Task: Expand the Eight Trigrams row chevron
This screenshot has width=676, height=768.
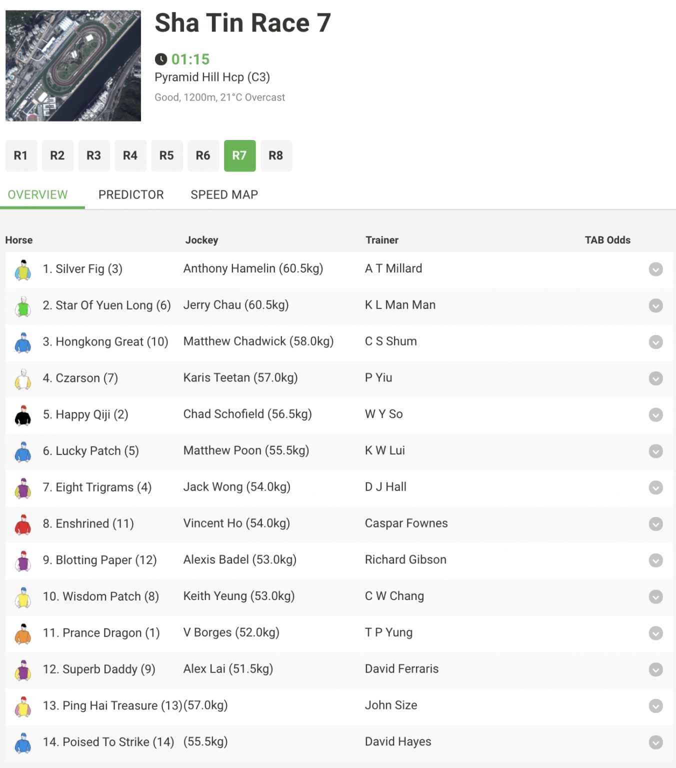Action: (x=655, y=487)
